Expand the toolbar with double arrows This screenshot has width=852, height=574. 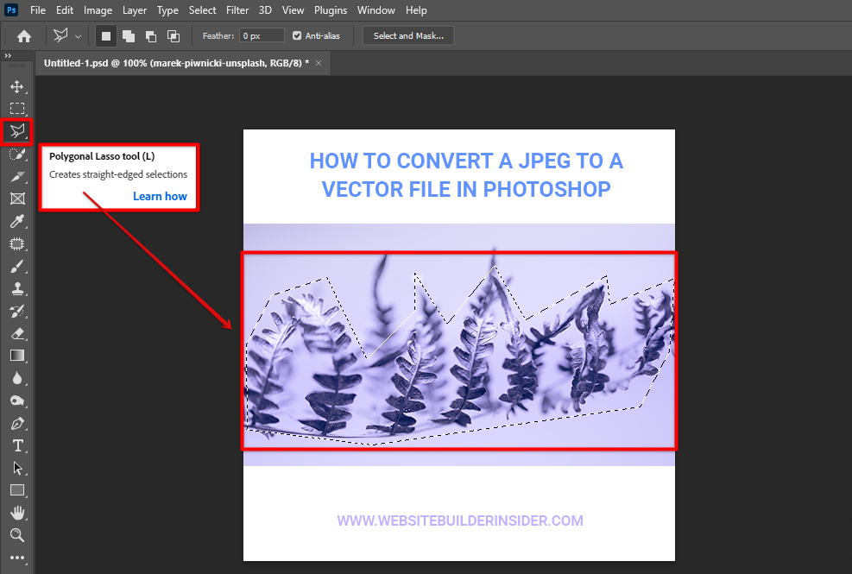[8, 56]
